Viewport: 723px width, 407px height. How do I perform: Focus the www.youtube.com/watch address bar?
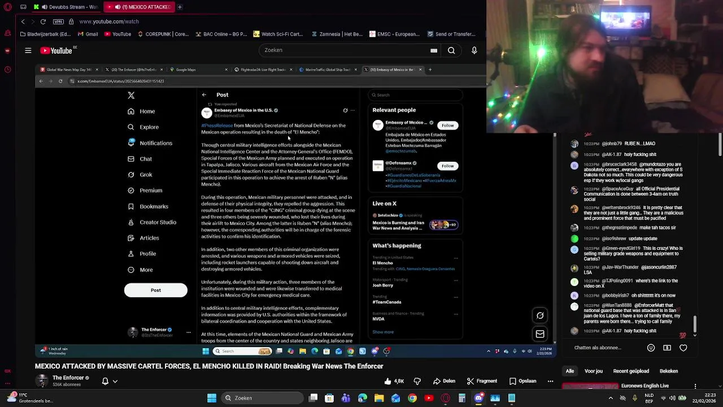109,21
